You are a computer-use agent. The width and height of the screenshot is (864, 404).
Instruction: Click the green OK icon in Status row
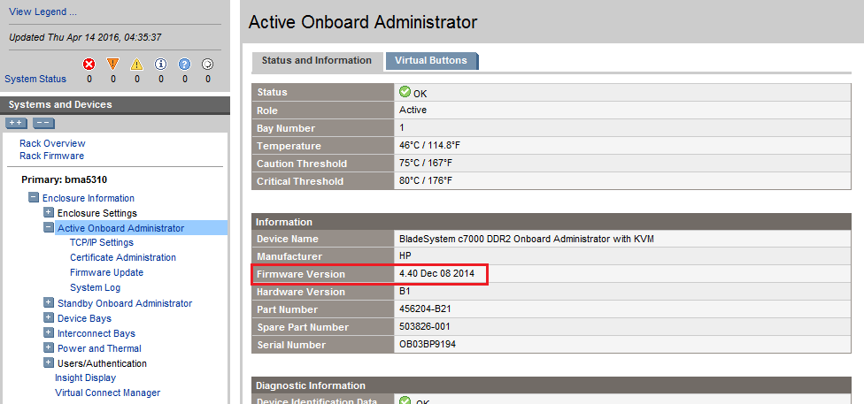coord(405,91)
